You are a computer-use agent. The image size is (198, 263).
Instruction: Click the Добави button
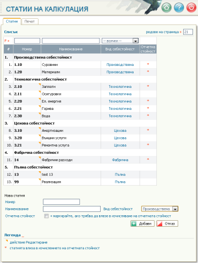142,223
